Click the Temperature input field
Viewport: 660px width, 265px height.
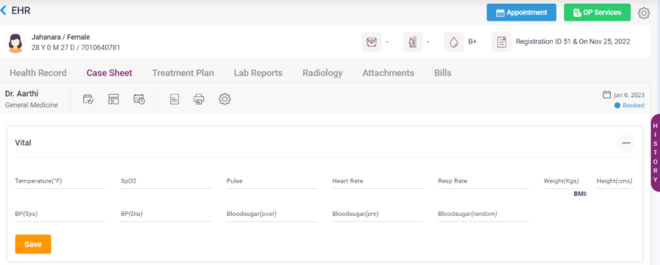[x=60, y=182]
